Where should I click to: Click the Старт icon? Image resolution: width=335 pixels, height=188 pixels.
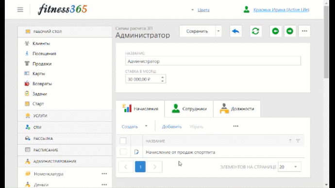coord(27,104)
